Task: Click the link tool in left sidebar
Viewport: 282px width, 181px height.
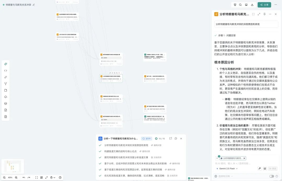Action: click(5, 77)
